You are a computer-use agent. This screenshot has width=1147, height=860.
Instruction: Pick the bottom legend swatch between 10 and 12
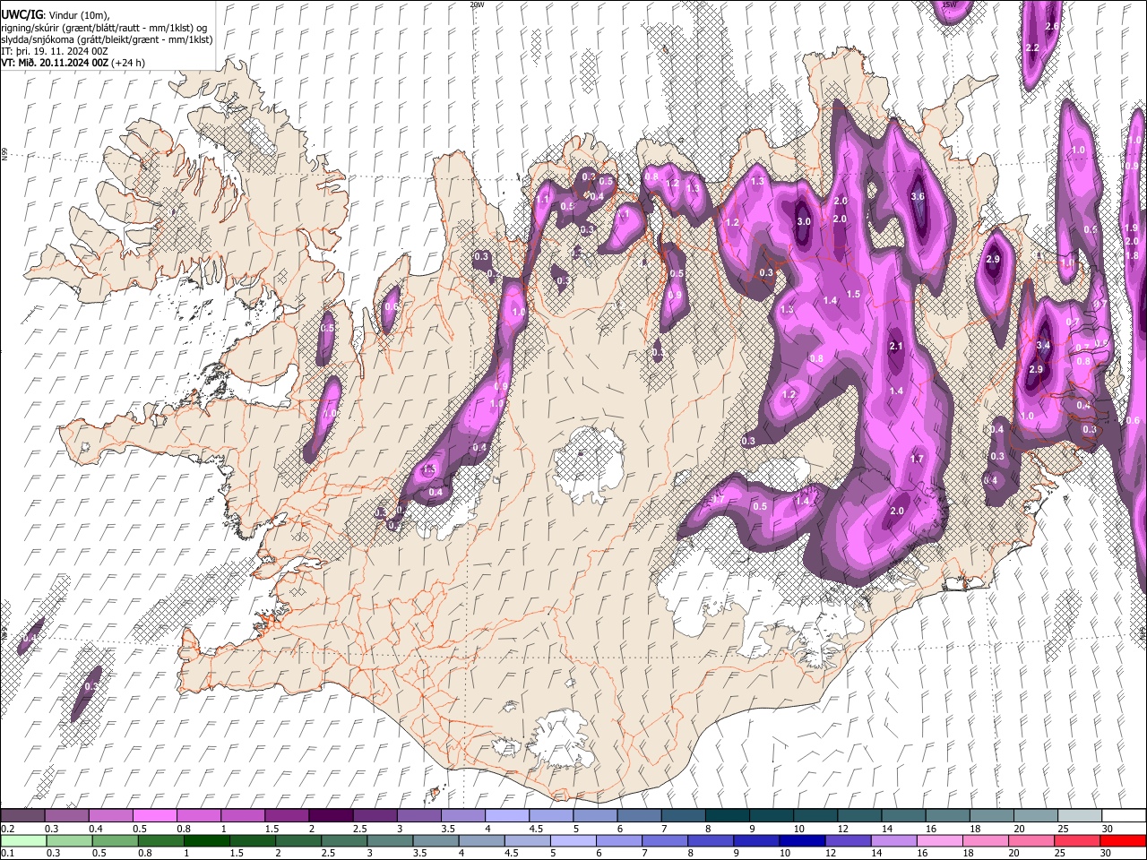click(x=802, y=841)
